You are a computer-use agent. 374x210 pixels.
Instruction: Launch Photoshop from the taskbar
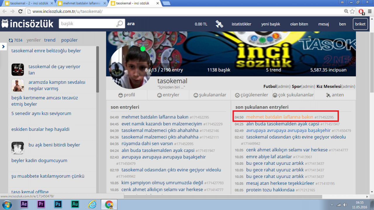pyautogui.click(x=58, y=204)
